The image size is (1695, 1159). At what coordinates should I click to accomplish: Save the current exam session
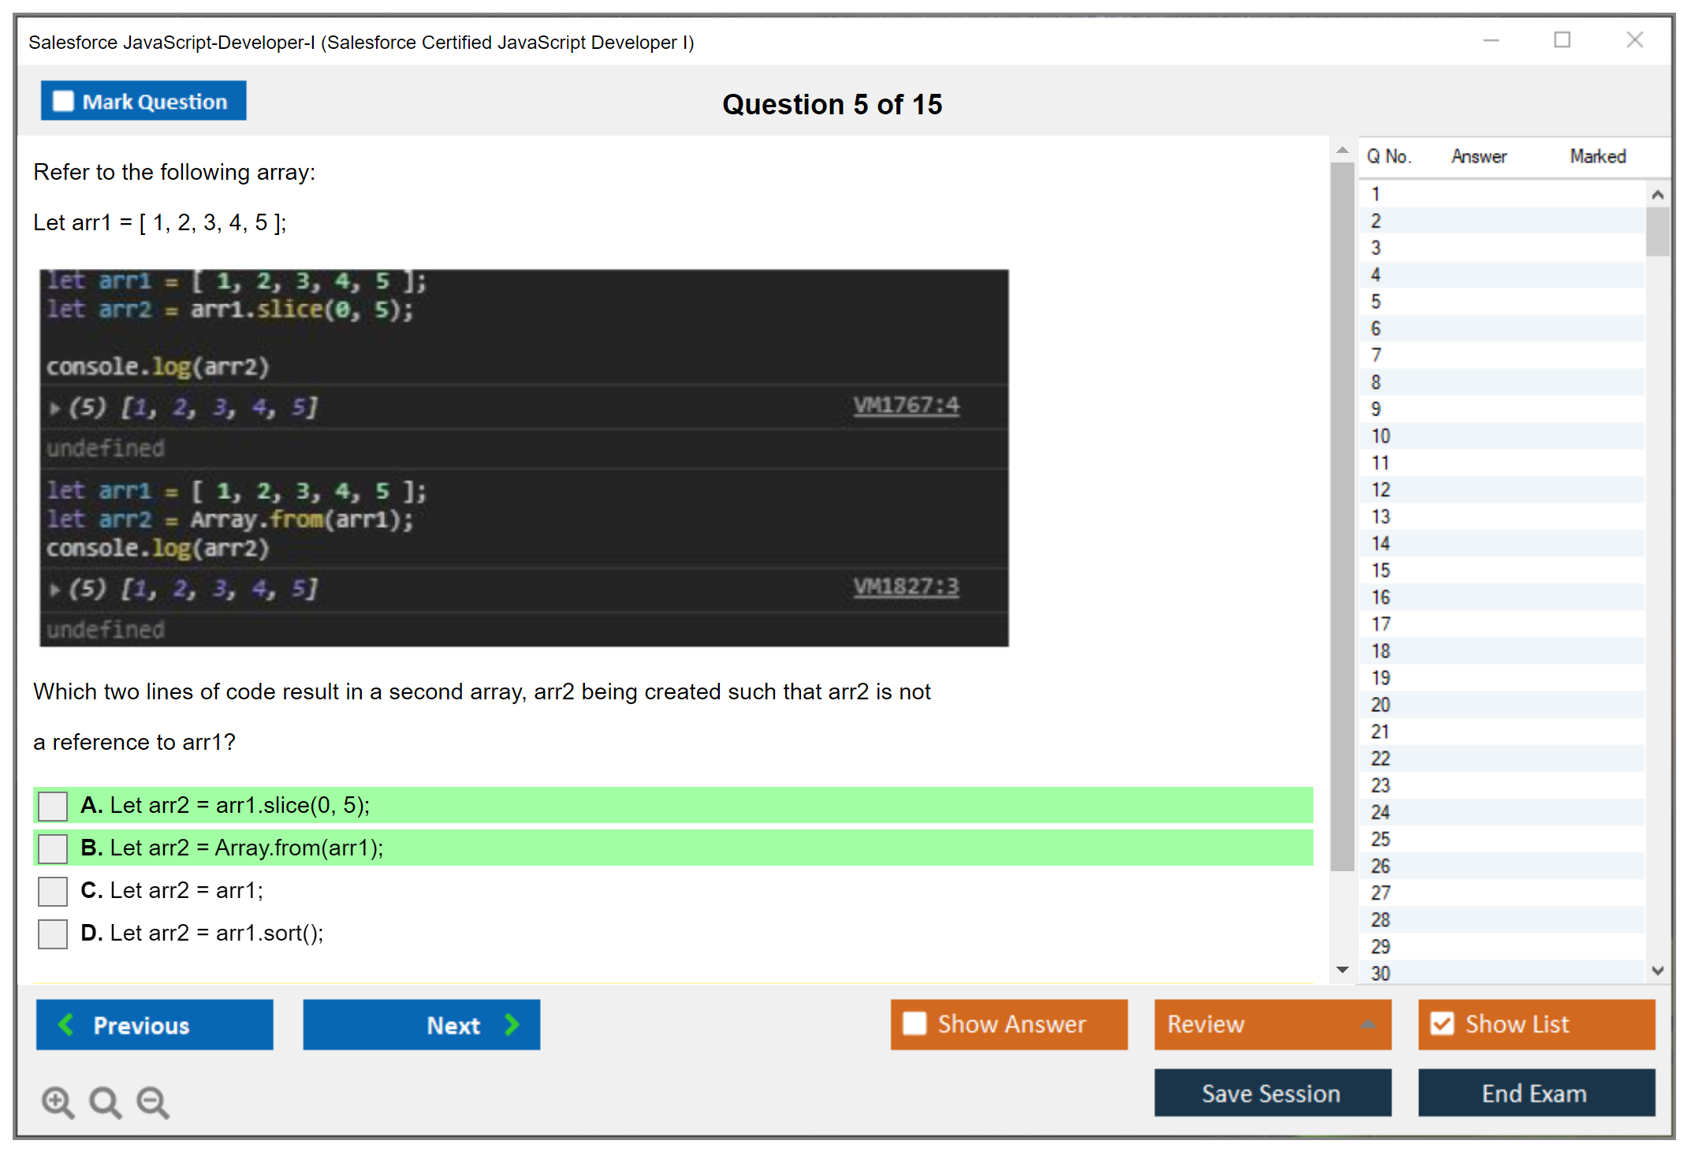click(x=1272, y=1093)
